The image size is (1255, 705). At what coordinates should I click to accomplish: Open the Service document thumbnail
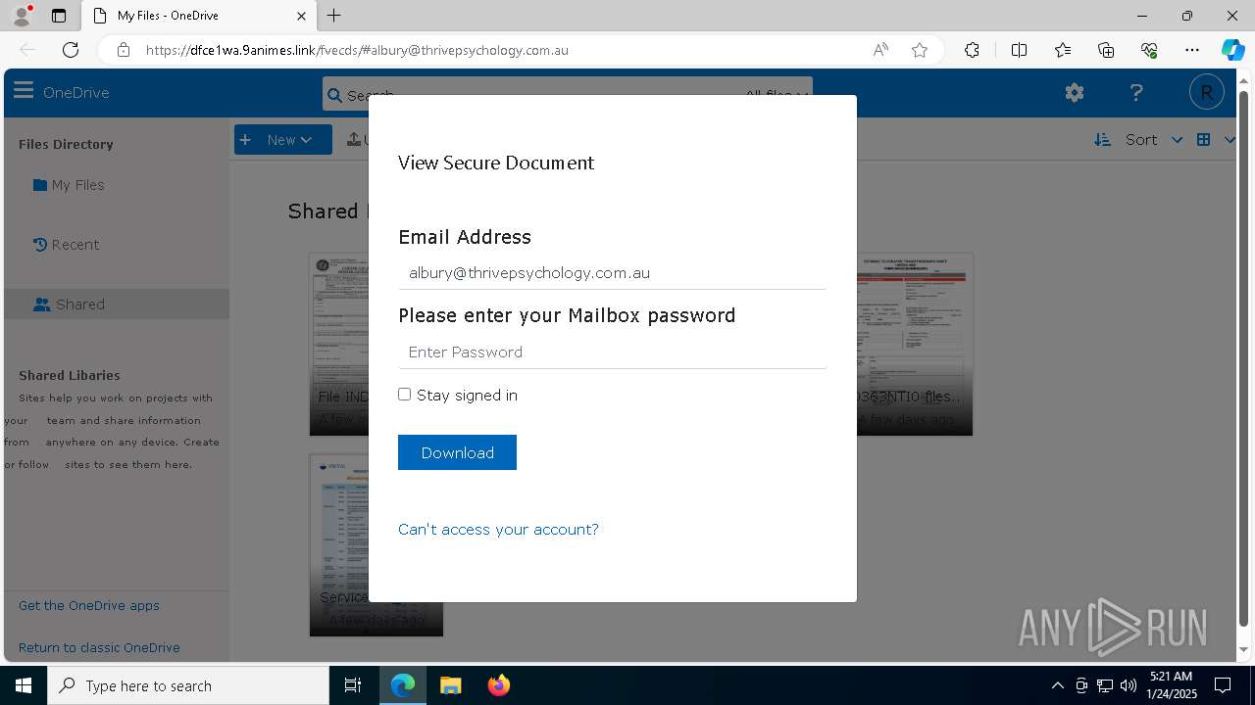click(x=376, y=544)
